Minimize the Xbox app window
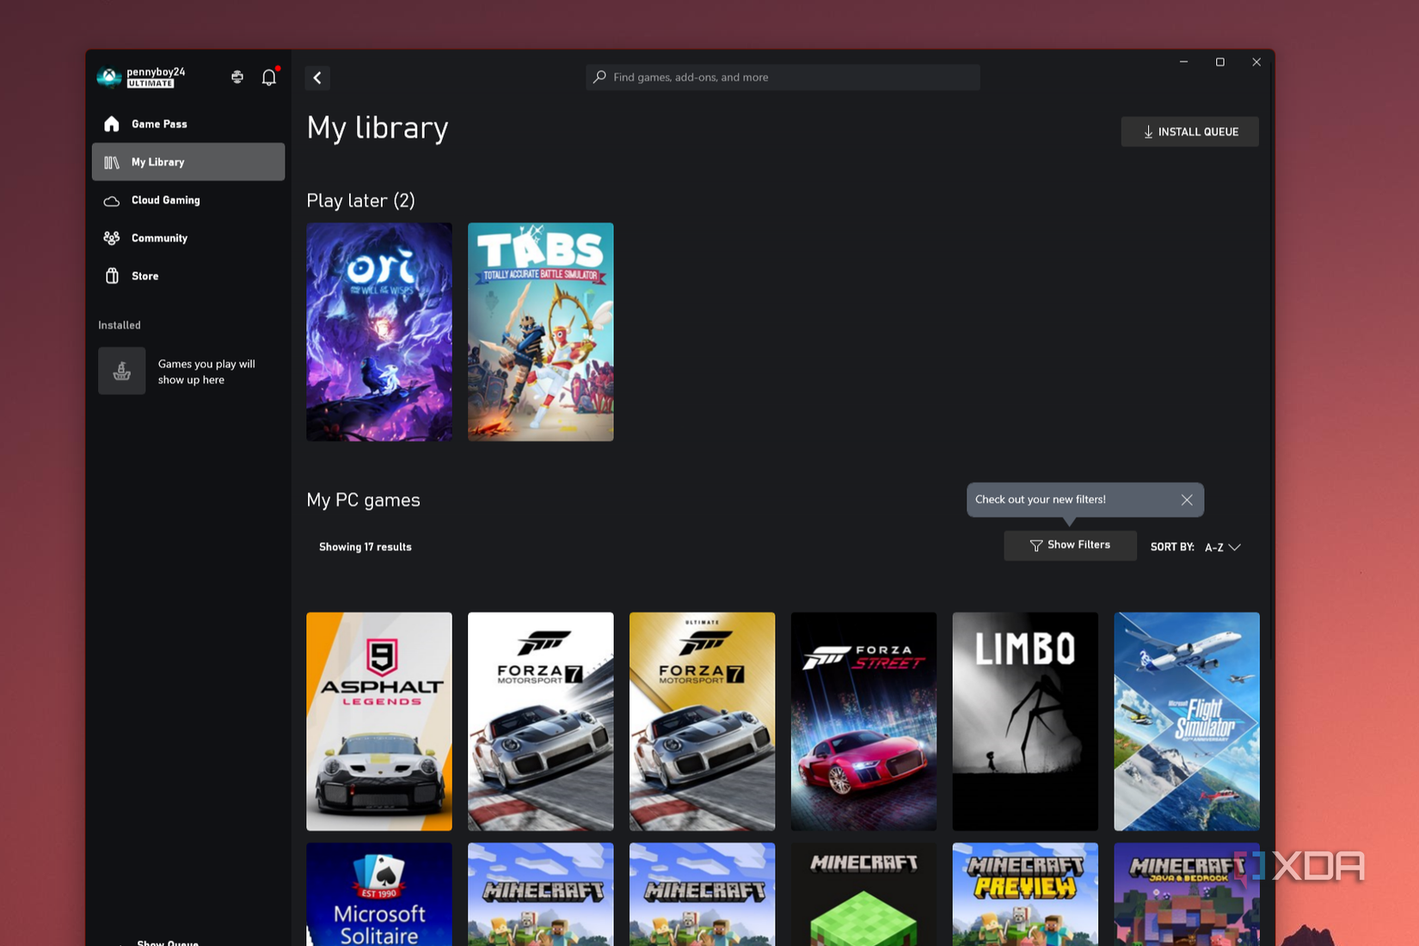This screenshot has width=1419, height=946. pyautogui.click(x=1183, y=62)
